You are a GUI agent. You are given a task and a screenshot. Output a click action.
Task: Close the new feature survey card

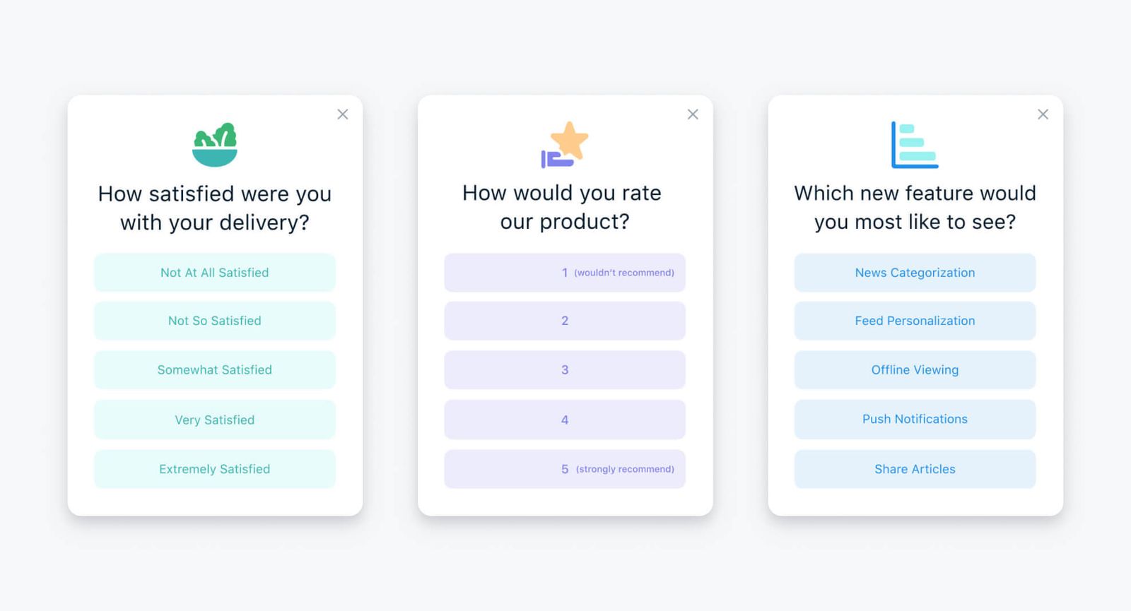pos(1043,114)
